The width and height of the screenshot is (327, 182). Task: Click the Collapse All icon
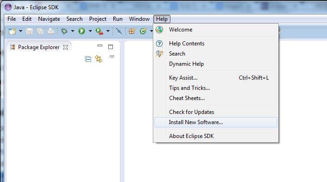pos(88,59)
